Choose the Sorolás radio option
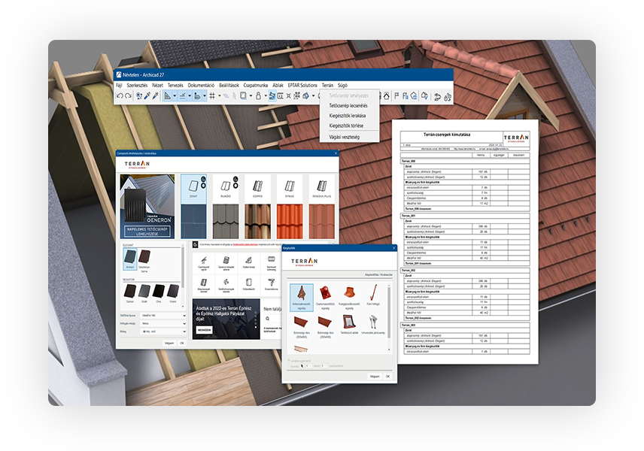Viewport: 644px width, 451px height. tap(288, 366)
